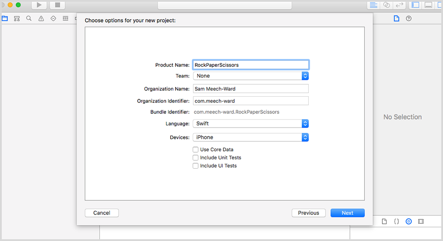Click the Organization Name text field
The width and height of the screenshot is (443, 241).
click(x=251, y=89)
